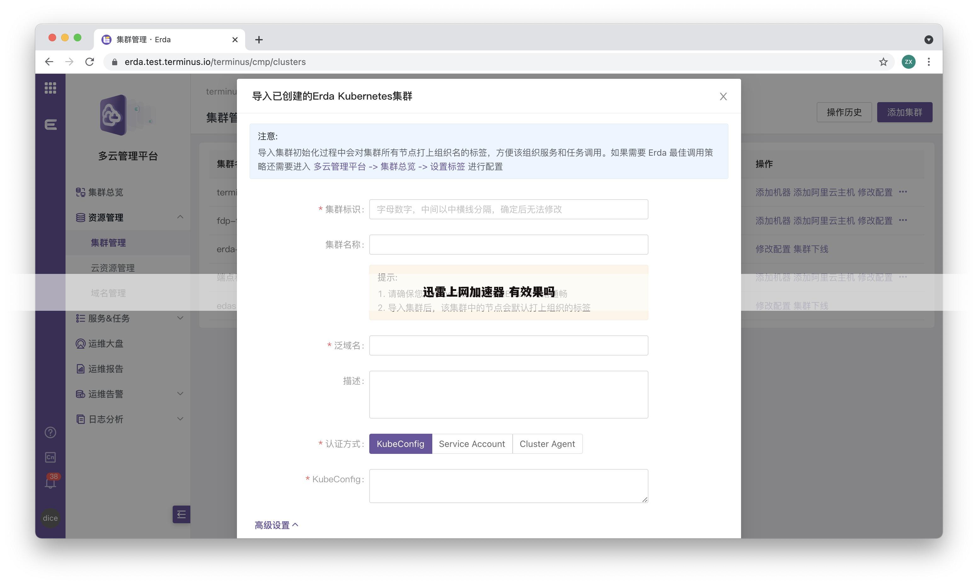Collapse the sidebar with fold icon

pos(181,514)
